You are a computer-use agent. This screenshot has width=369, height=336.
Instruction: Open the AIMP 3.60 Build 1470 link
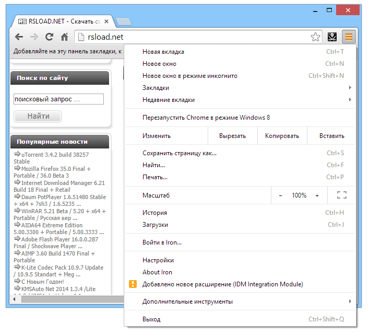point(54,257)
